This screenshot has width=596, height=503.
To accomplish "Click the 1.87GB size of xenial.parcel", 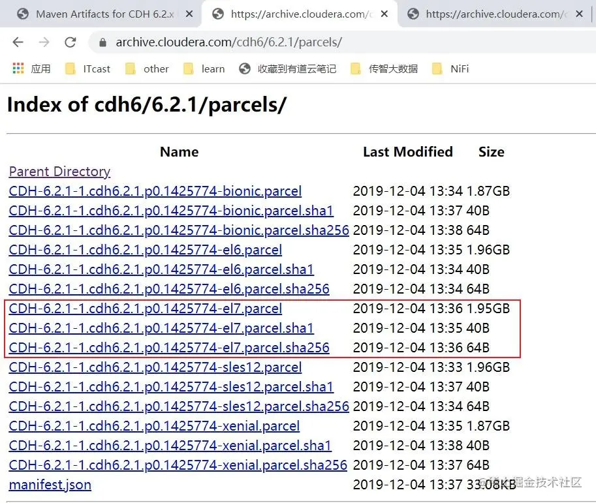I will (488, 426).
